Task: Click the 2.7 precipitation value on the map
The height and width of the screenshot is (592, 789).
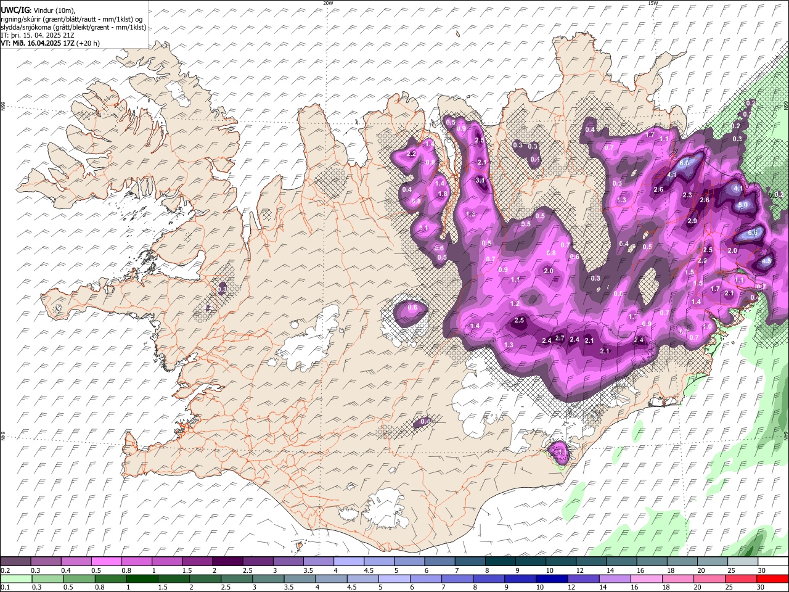Action: [560, 338]
